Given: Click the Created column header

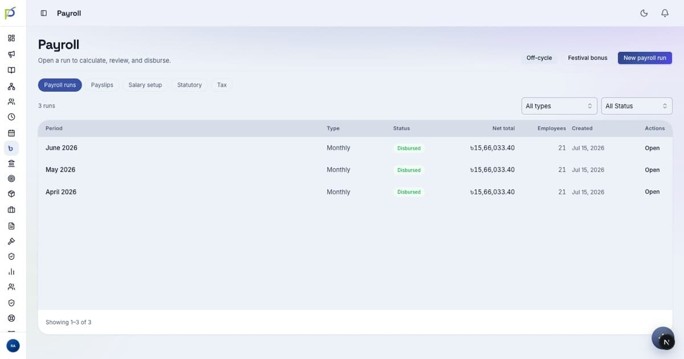Looking at the screenshot, I should point(582,129).
